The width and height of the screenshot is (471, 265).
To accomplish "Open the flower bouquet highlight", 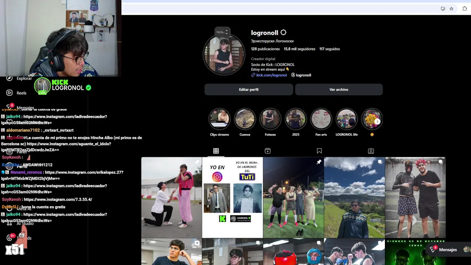I will (x=372, y=119).
